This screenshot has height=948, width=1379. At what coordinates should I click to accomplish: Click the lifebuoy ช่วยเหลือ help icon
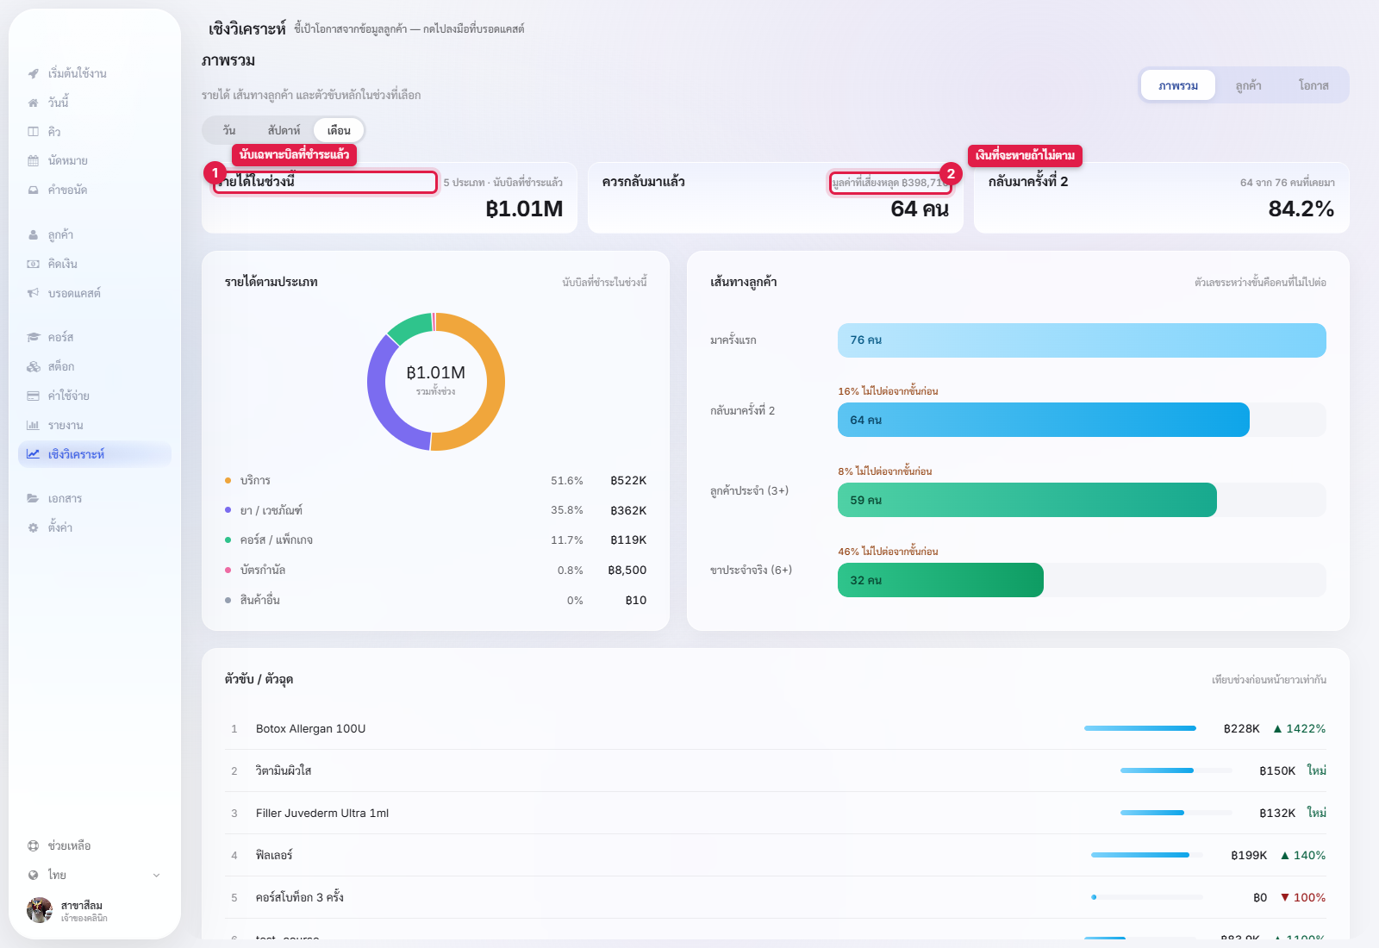33,845
